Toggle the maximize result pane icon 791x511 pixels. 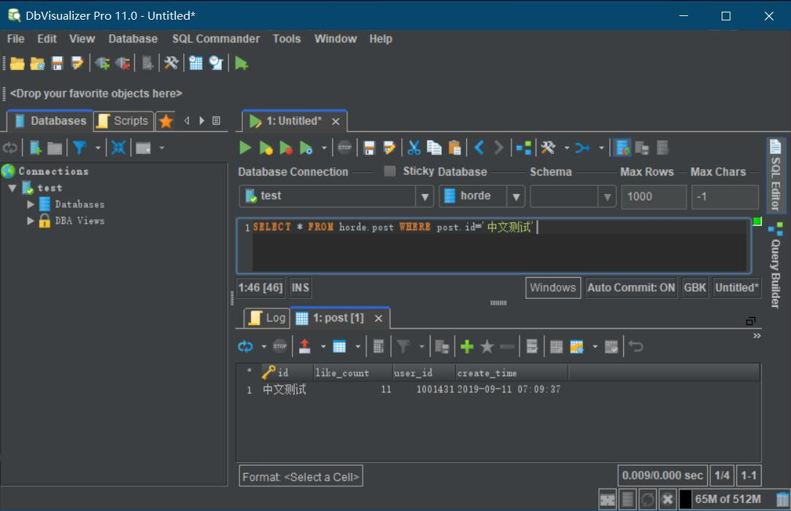click(x=751, y=321)
